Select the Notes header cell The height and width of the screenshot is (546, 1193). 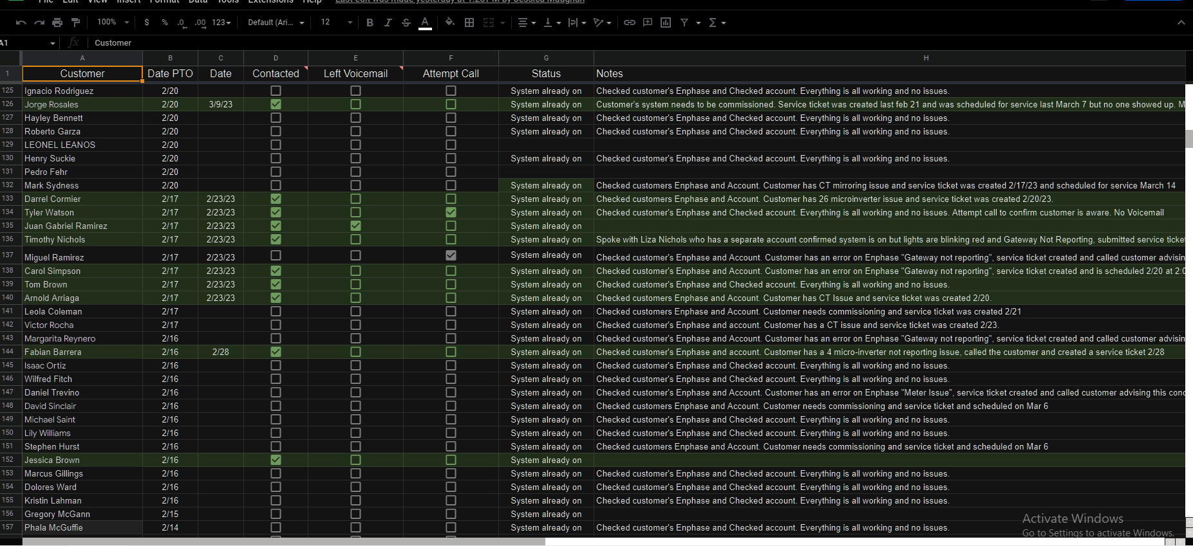click(x=889, y=73)
